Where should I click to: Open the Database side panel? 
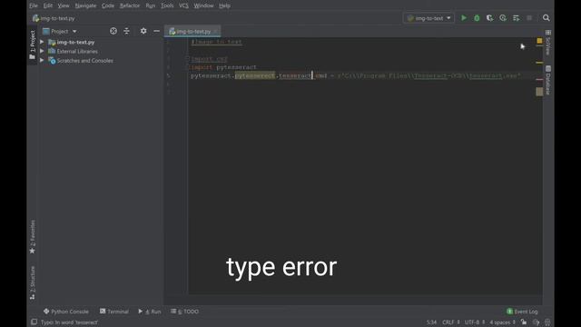548,80
